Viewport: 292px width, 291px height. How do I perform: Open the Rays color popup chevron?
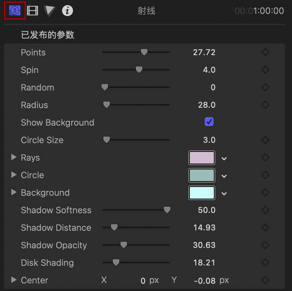(224, 158)
